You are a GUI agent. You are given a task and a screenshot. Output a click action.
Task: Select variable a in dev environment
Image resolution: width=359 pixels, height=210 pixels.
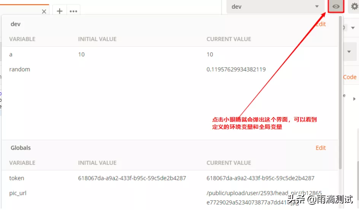11,55
